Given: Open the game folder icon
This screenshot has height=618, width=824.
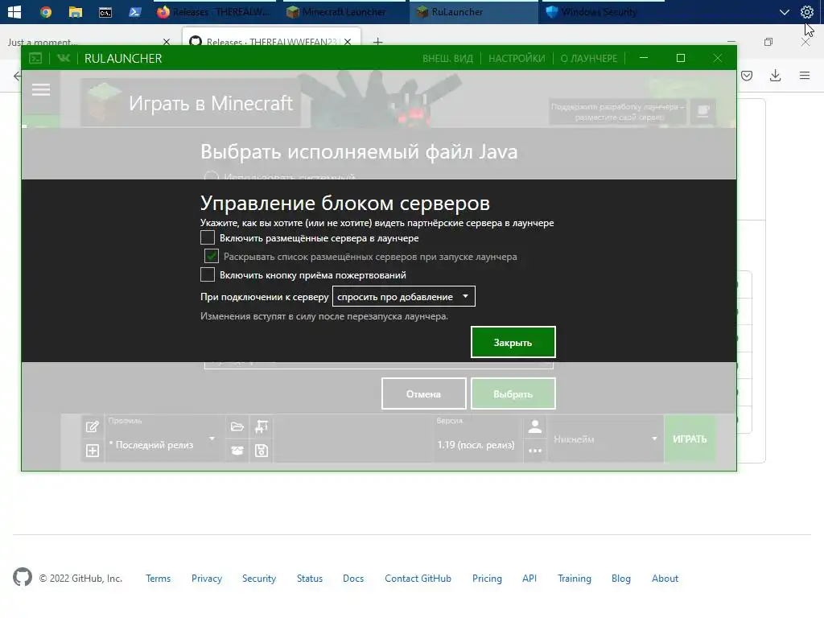Looking at the screenshot, I should tap(237, 426).
